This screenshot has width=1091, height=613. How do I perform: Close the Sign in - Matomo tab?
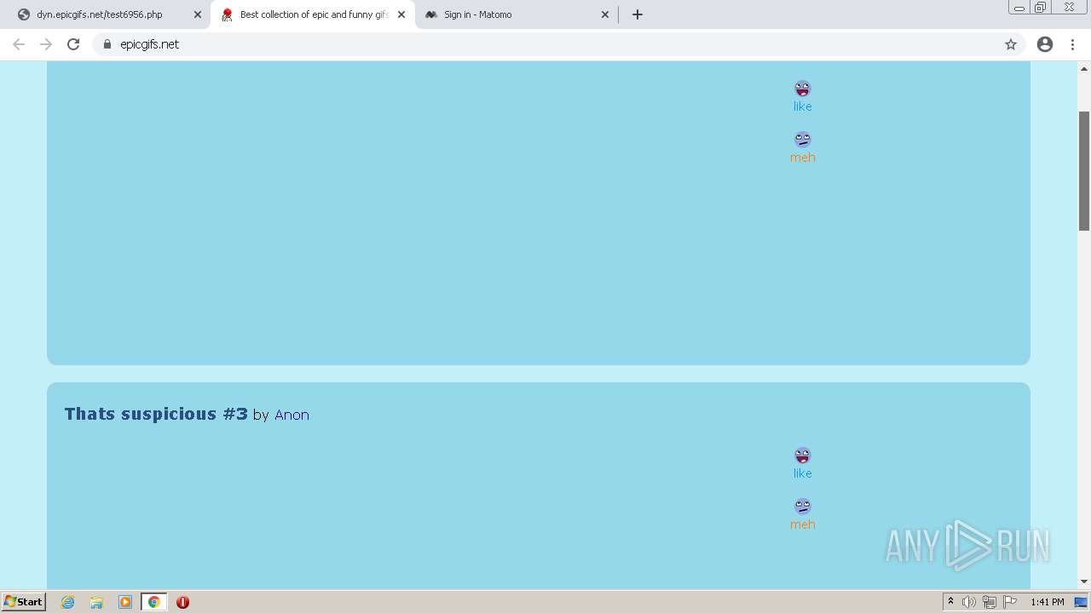[x=605, y=14]
